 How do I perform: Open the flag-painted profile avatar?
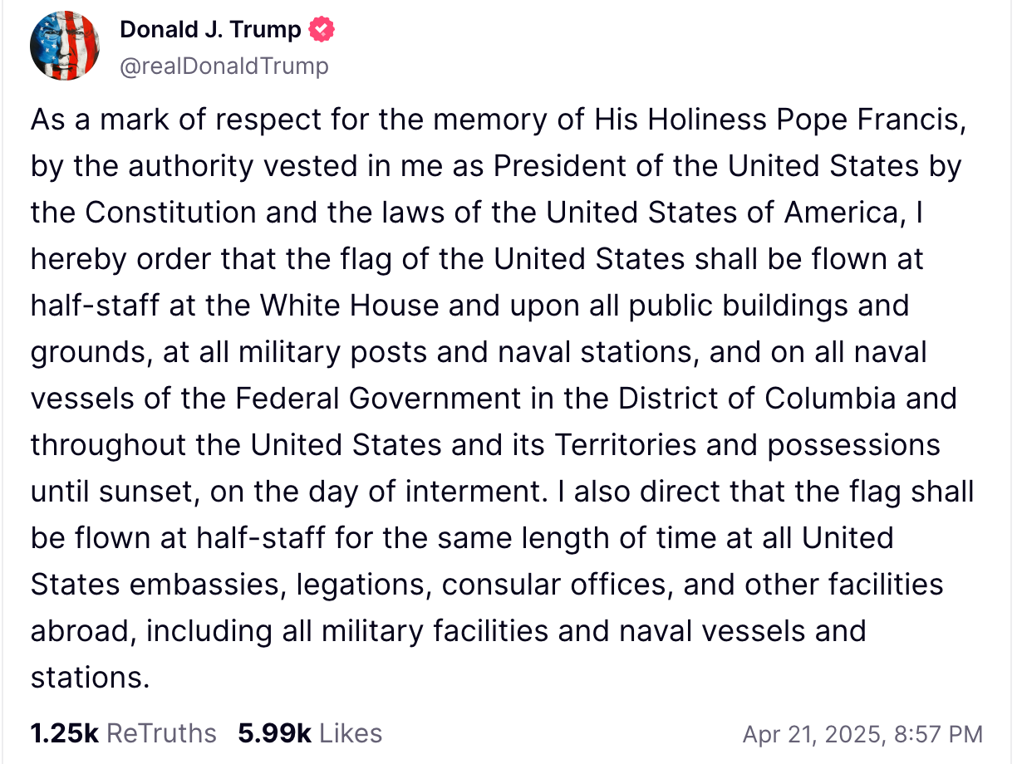[x=66, y=47]
